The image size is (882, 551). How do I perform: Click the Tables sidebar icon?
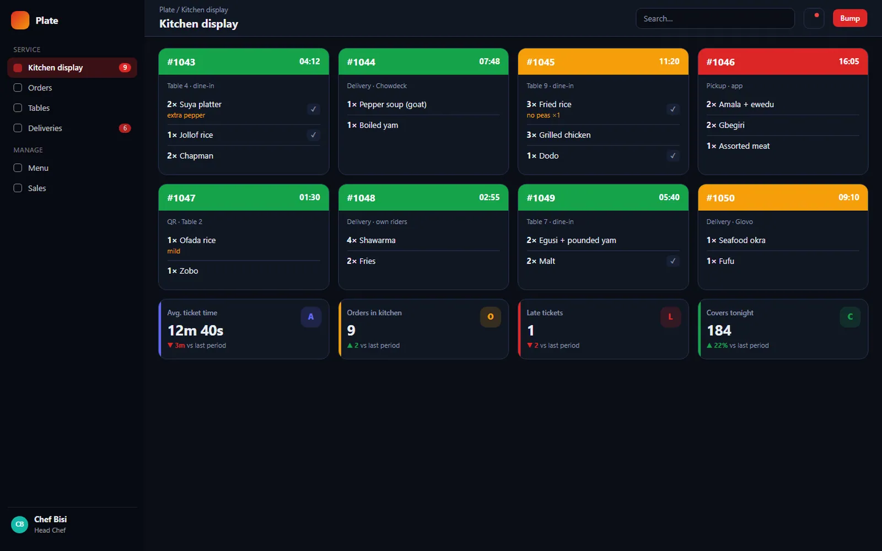tap(18, 108)
